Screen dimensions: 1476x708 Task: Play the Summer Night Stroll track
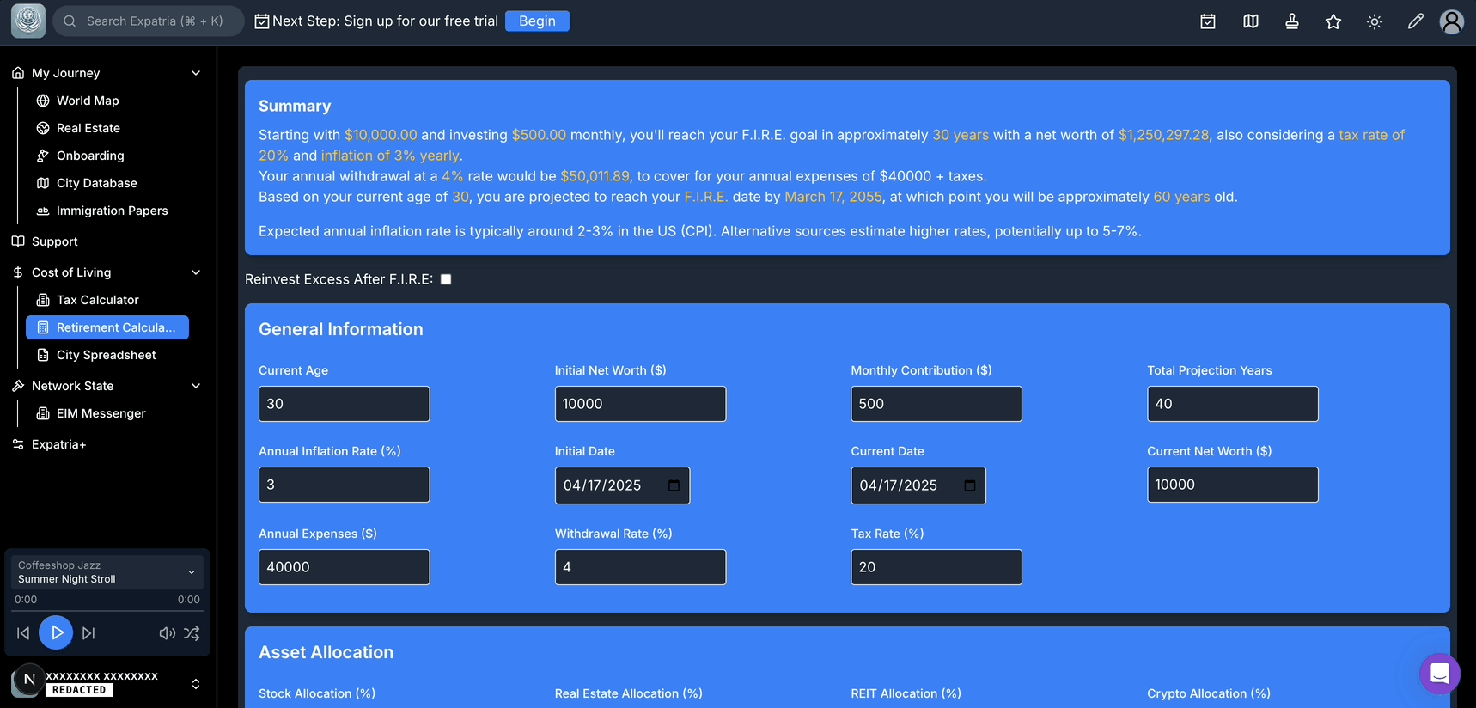coord(56,633)
